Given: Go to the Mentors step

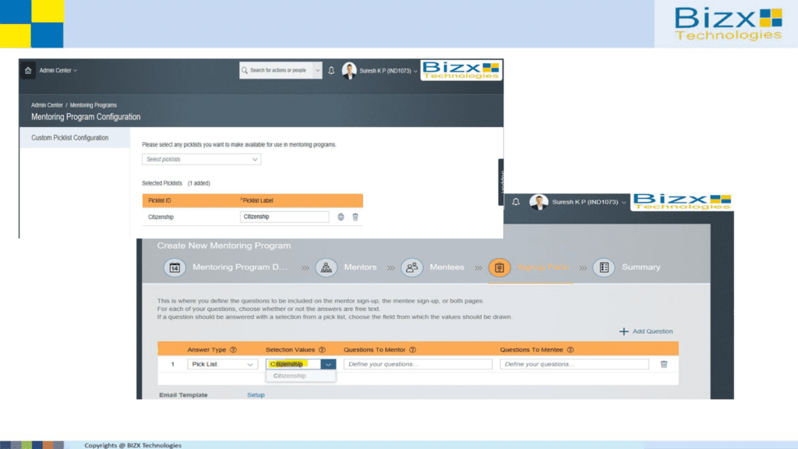Looking at the screenshot, I should 360,267.
